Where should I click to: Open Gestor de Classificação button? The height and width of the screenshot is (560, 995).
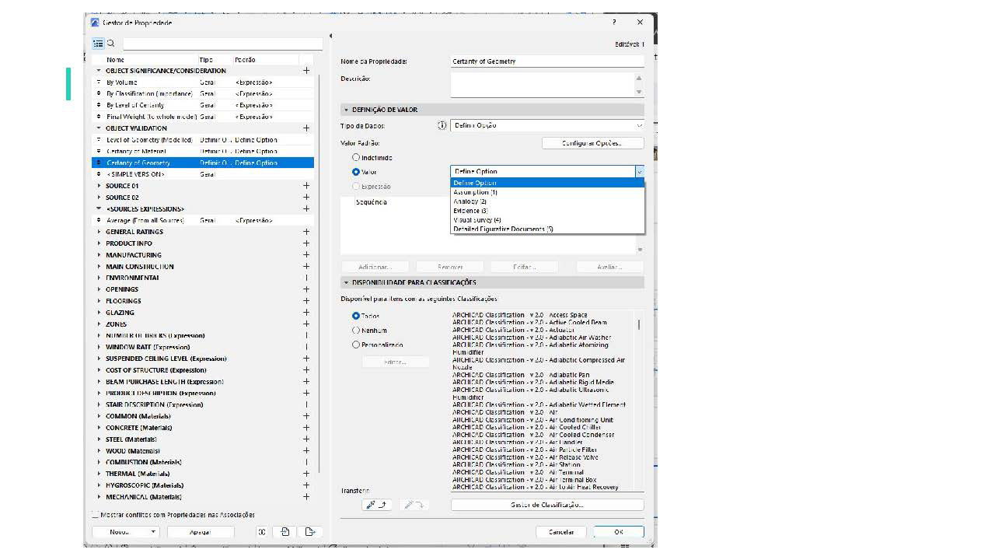(547, 505)
